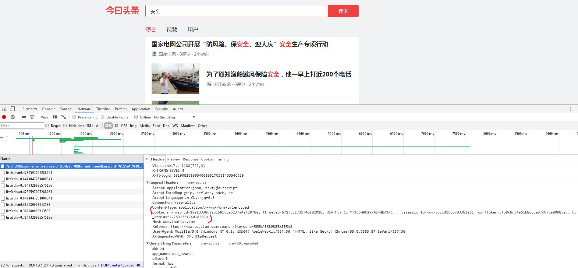Enable the Preserve log checkbox
Screen dimensions: 578x268
pos(74,117)
